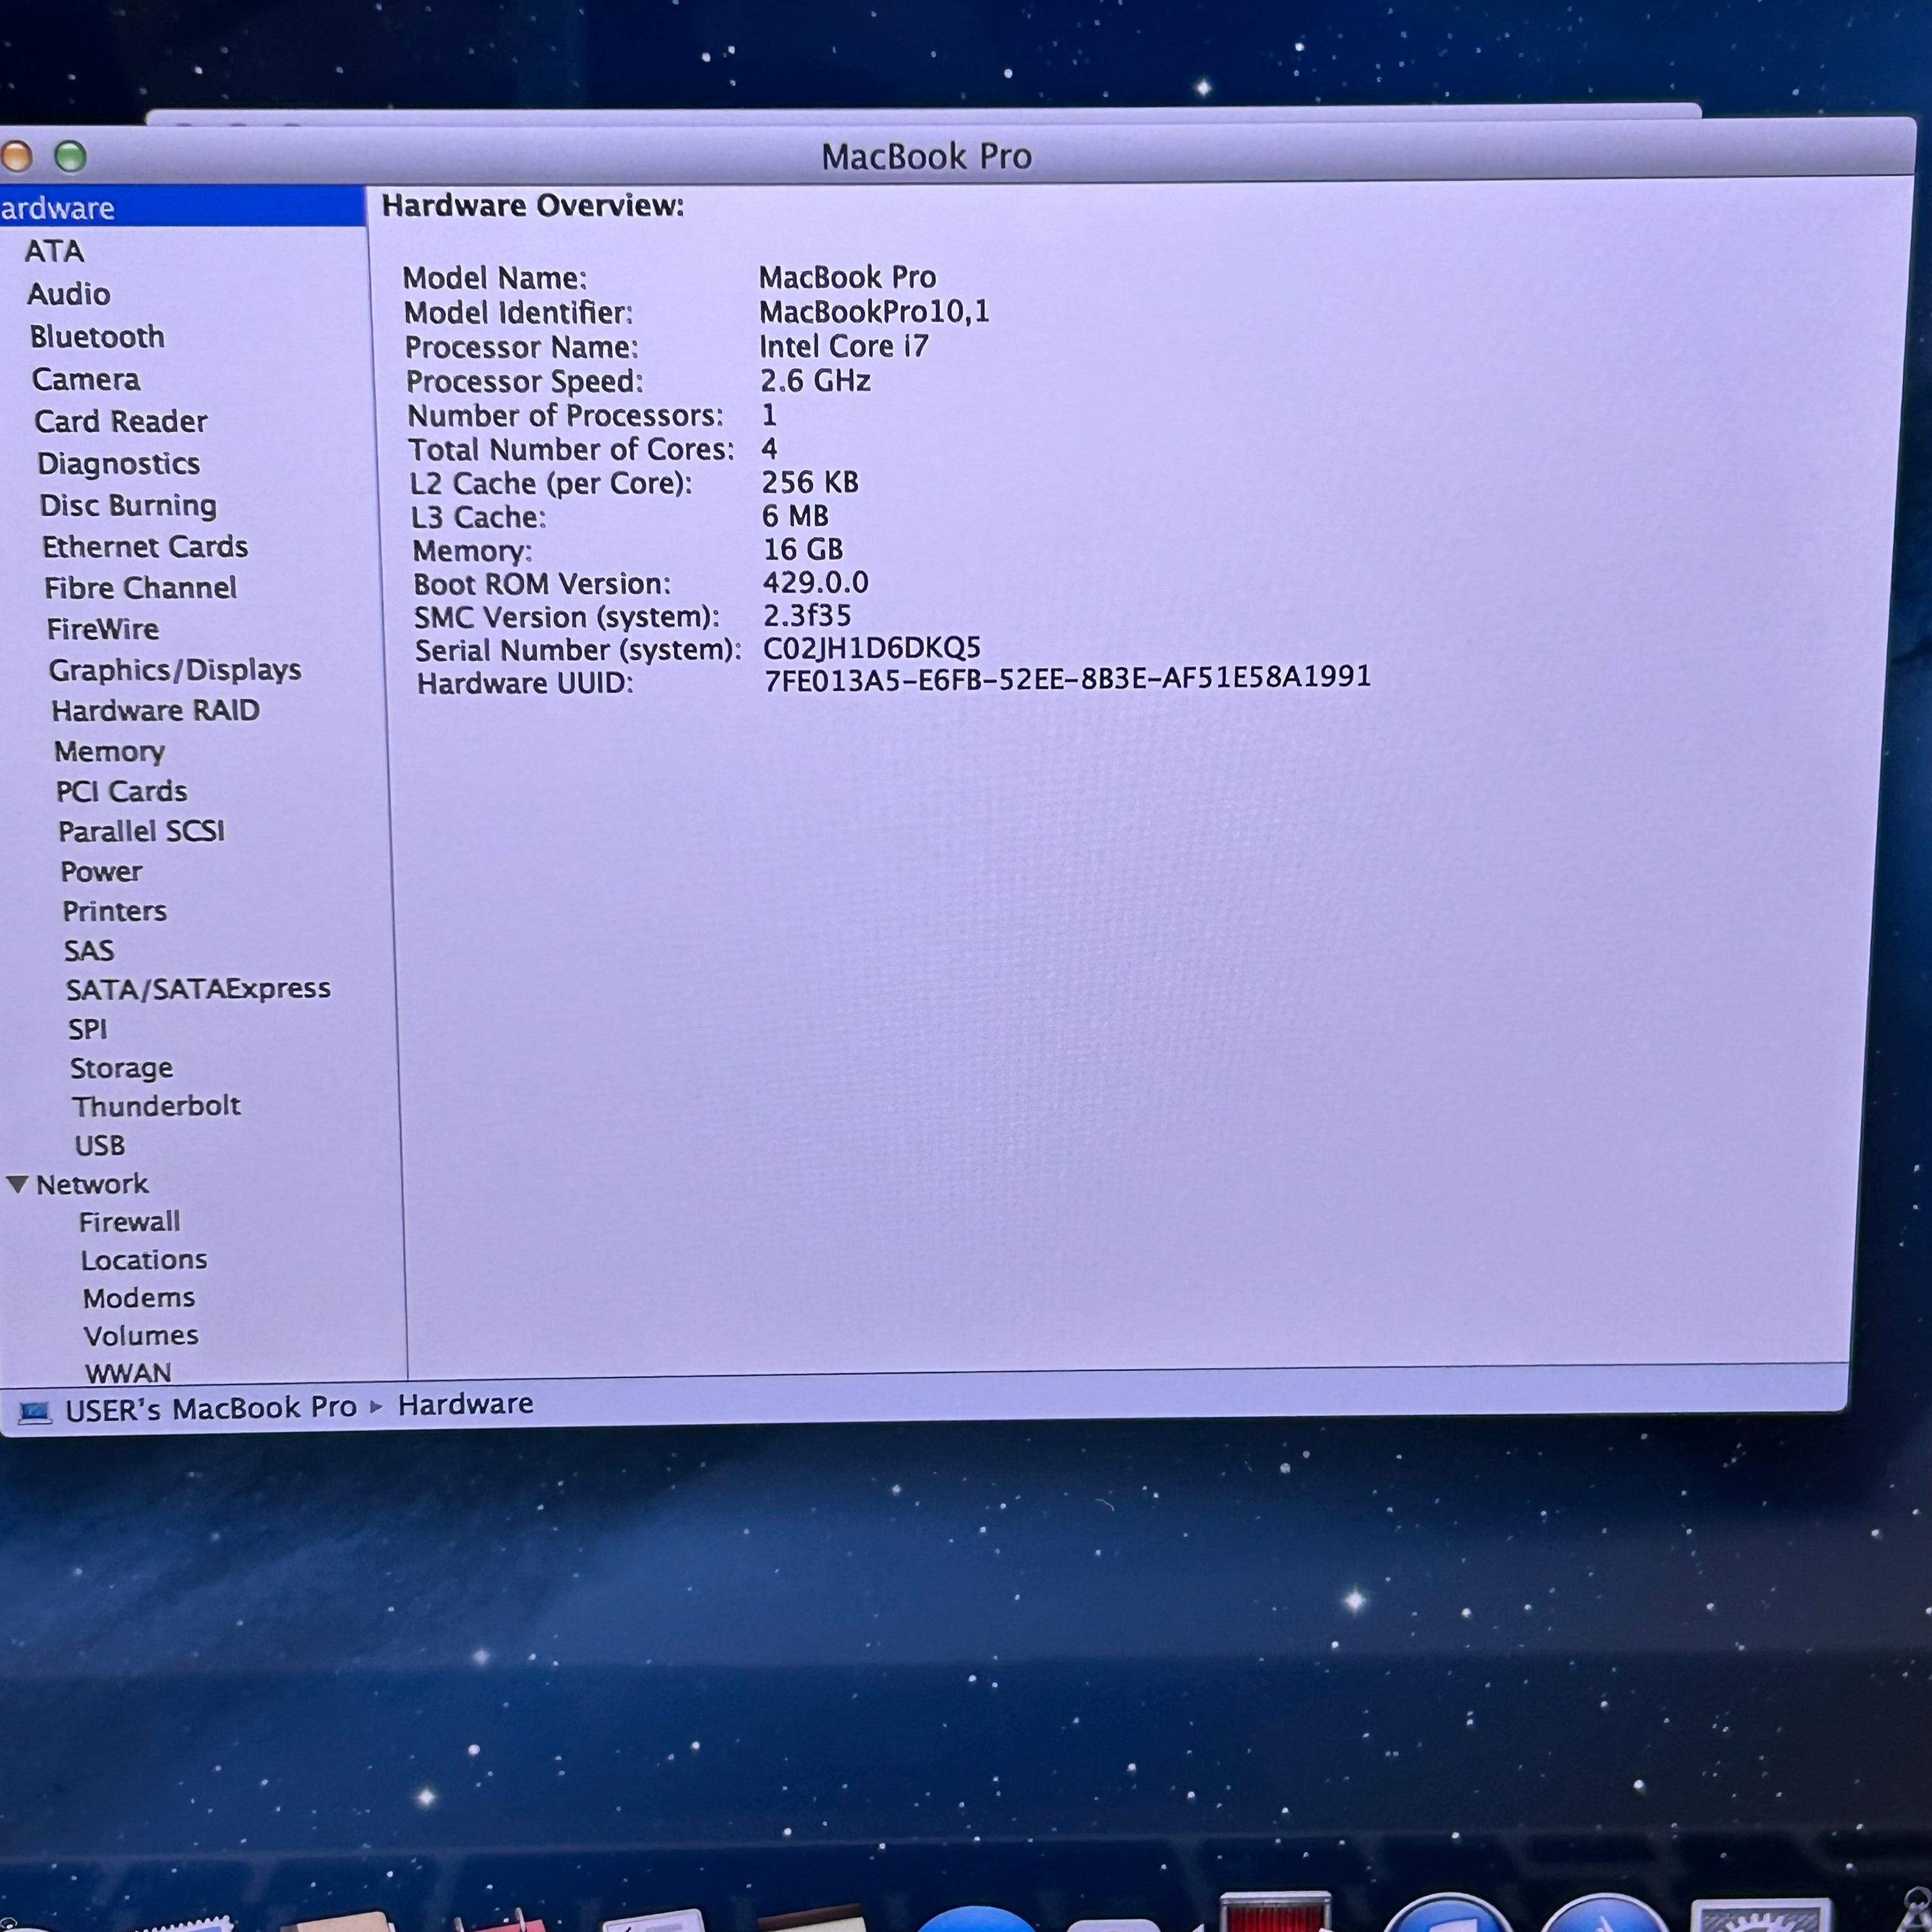Screen dimensions: 1932x1932
Task: Open the Audio section
Action: 68,294
